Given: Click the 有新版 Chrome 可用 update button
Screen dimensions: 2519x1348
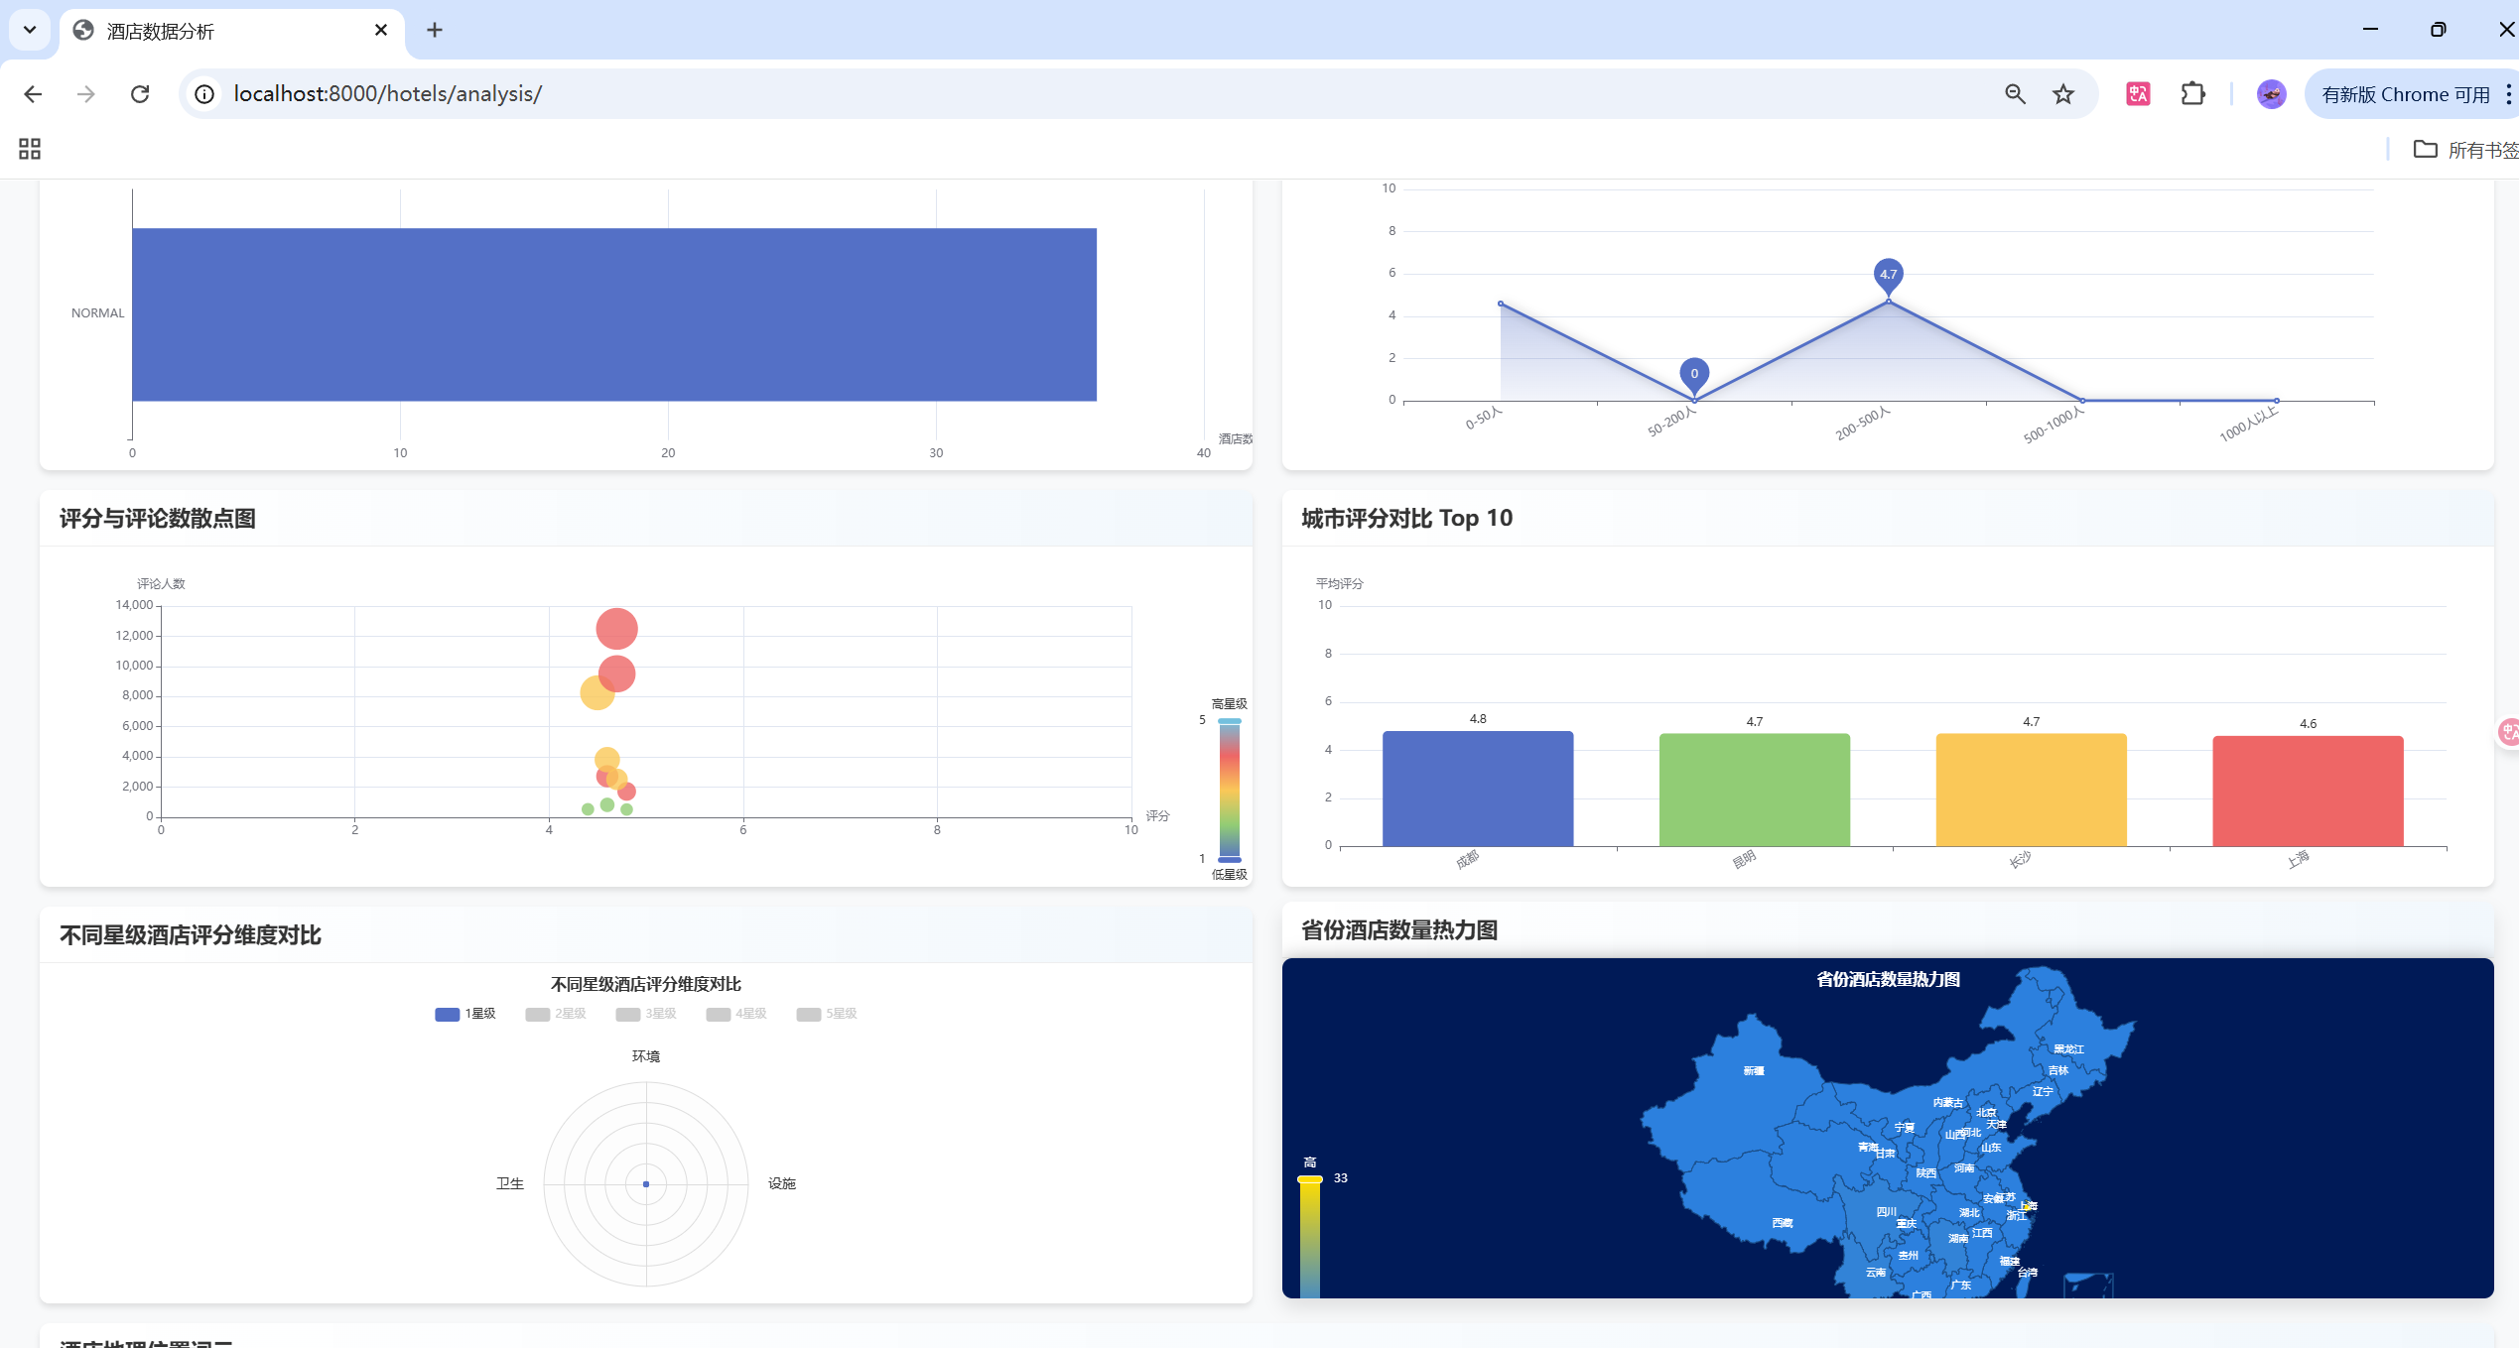Looking at the screenshot, I should click(x=2405, y=94).
